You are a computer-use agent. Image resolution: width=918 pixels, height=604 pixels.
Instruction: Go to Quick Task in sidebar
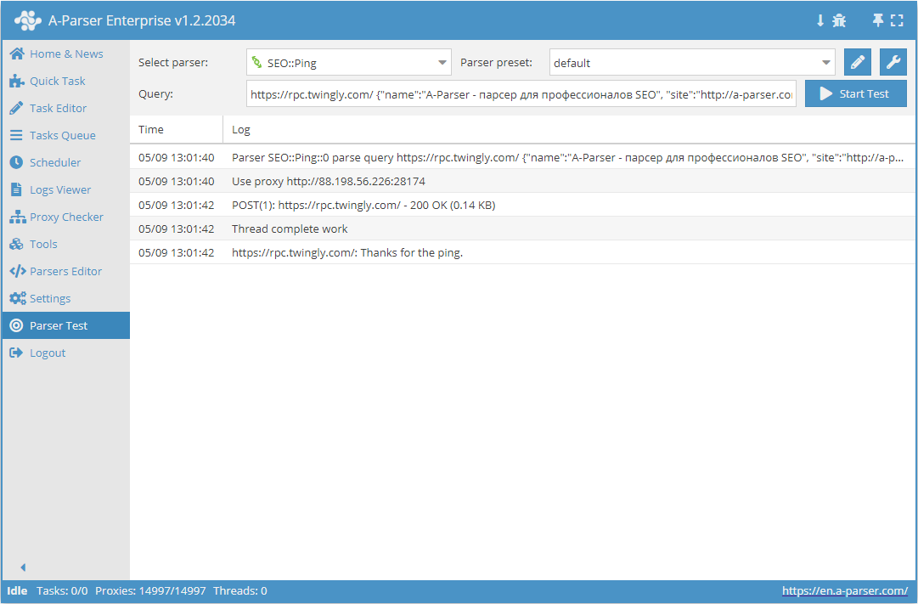coord(57,81)
